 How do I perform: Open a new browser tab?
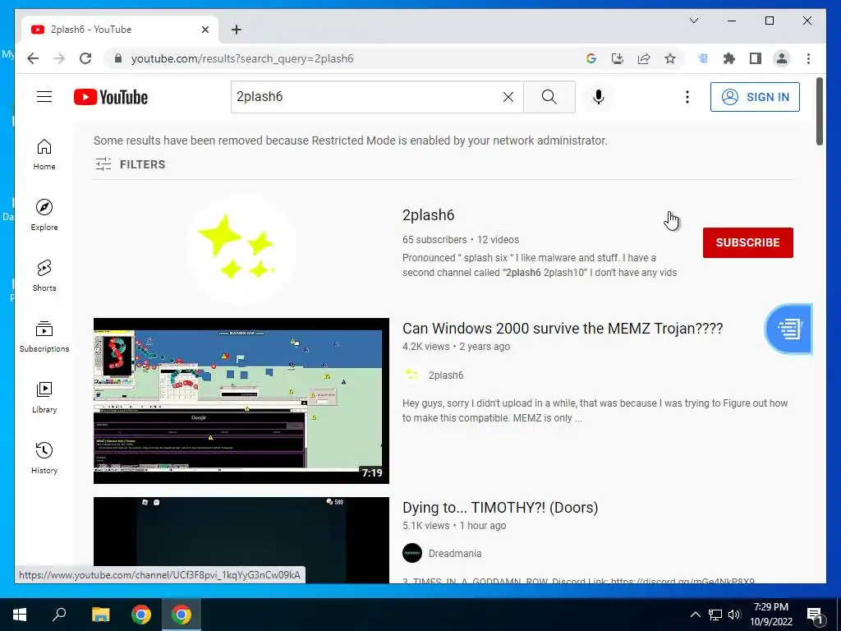[x=236, y=30]
